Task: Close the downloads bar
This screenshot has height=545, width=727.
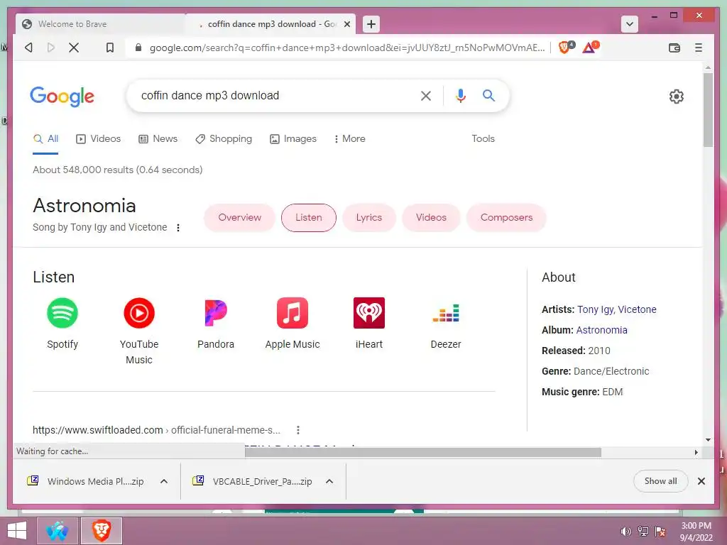Action: (x=701, y=481)
